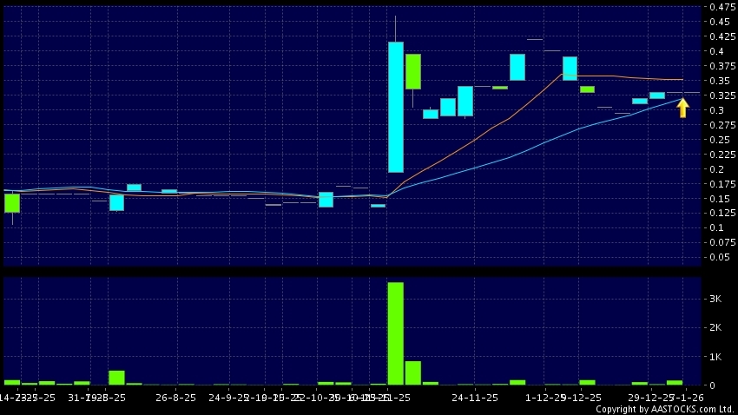This screenshot has width=738, height=415.
Task: Click the 3K volume axis label
Action: click(715, 299)
